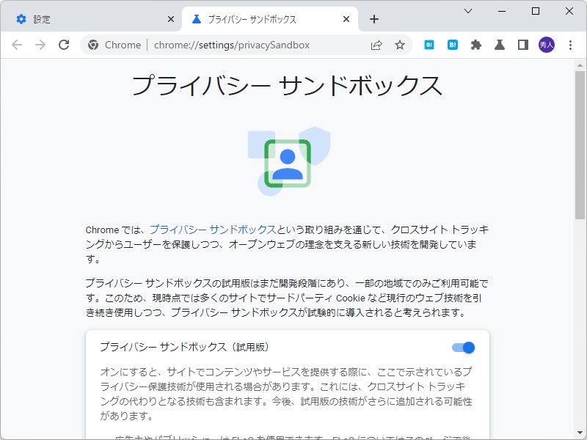Open the Chrome three-dot menu
587x440 pixels.
[x=572, y=45]
